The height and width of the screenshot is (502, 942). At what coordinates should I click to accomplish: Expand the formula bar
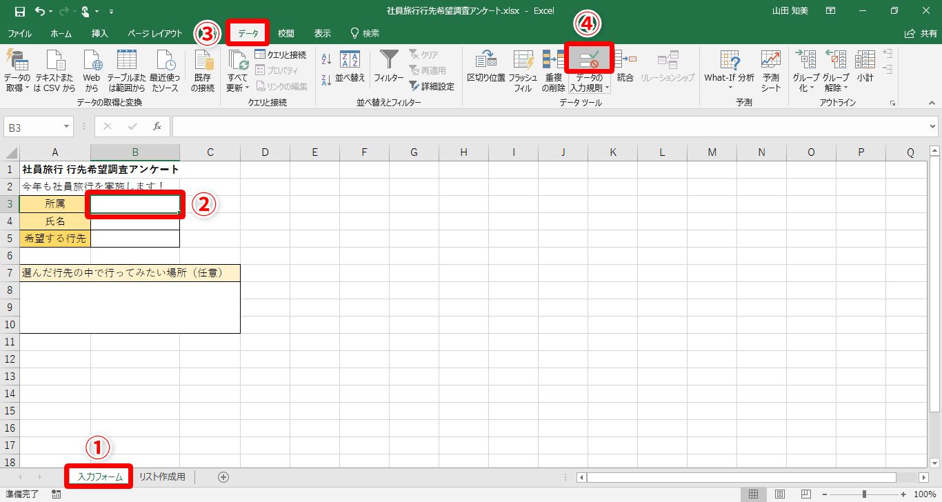[934, 127]
